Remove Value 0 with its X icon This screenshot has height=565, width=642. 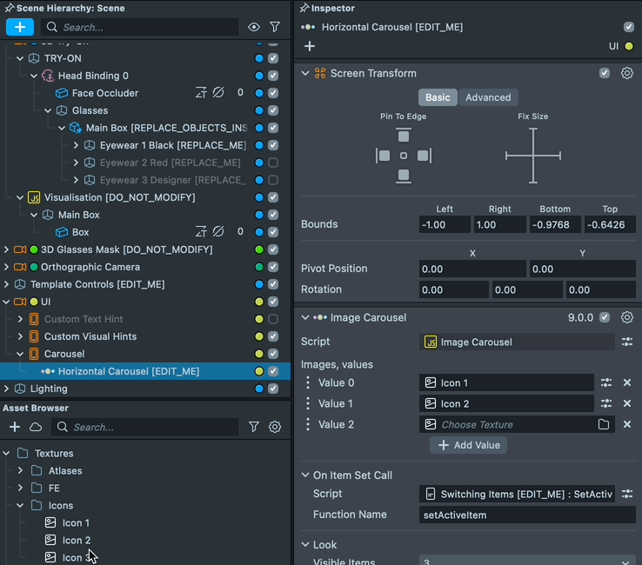click(626, 382)
